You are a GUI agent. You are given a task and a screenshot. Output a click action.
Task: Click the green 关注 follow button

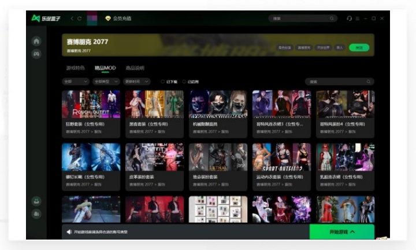359,47
